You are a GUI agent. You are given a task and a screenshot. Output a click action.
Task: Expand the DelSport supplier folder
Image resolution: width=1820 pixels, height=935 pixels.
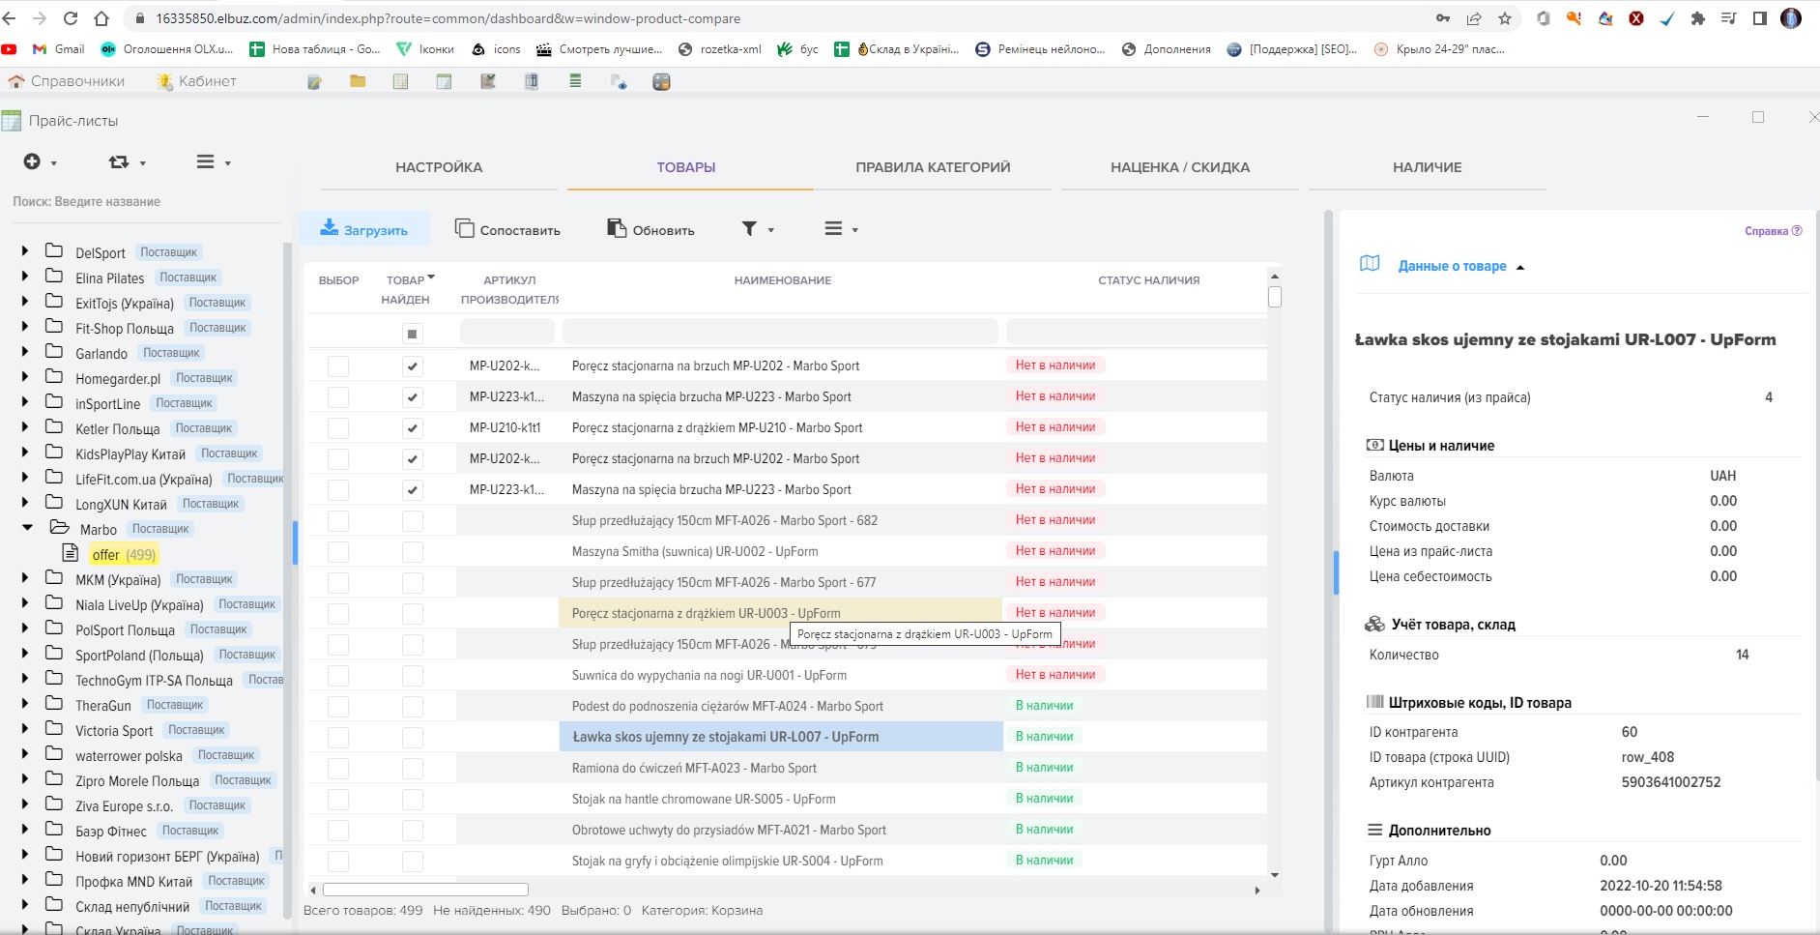[x=25, y=250]
